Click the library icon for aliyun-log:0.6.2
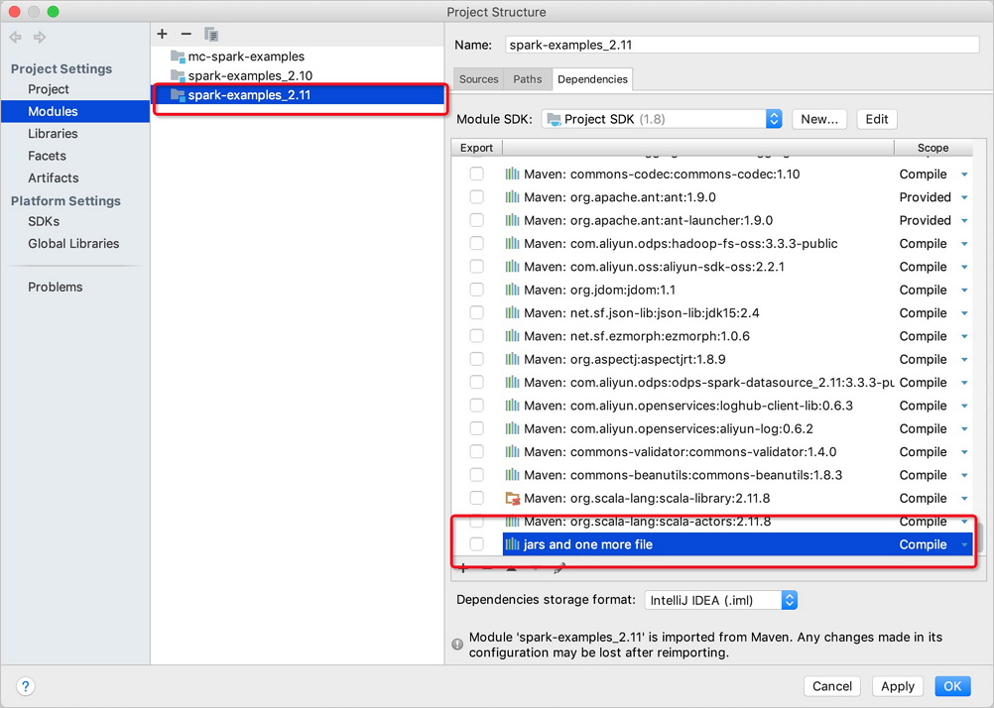The image size is (994, 708). (x=512, y=428)
